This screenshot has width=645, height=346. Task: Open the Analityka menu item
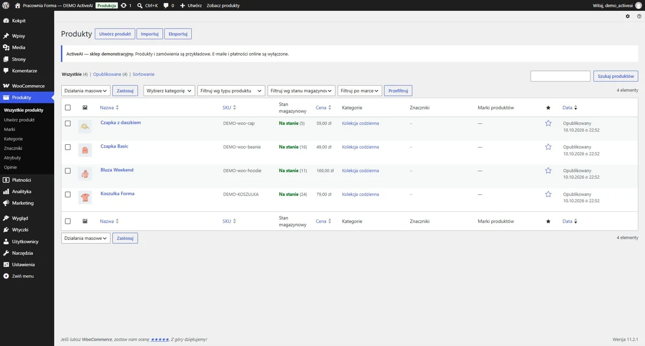[27, 192]
